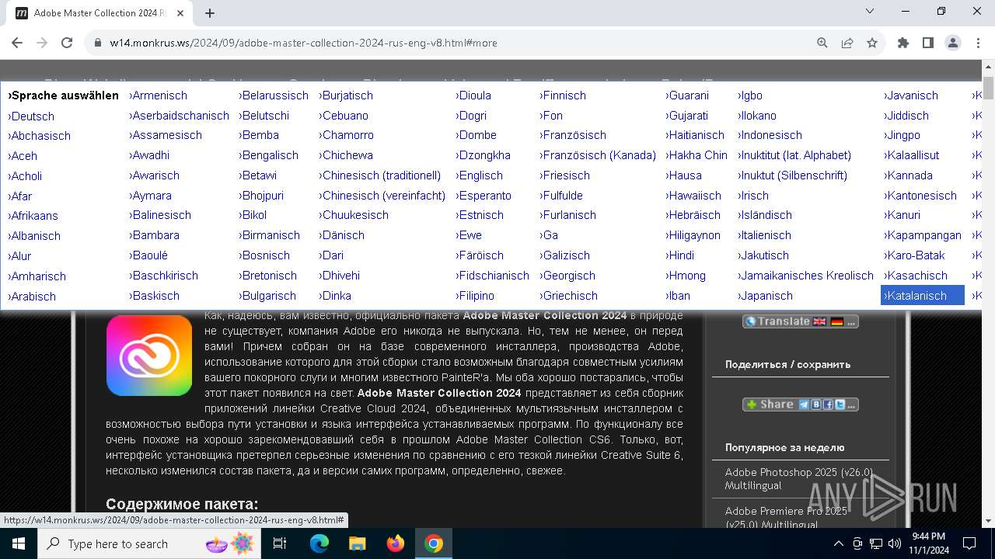Choose Englisch from the language list

coord(480,175)
